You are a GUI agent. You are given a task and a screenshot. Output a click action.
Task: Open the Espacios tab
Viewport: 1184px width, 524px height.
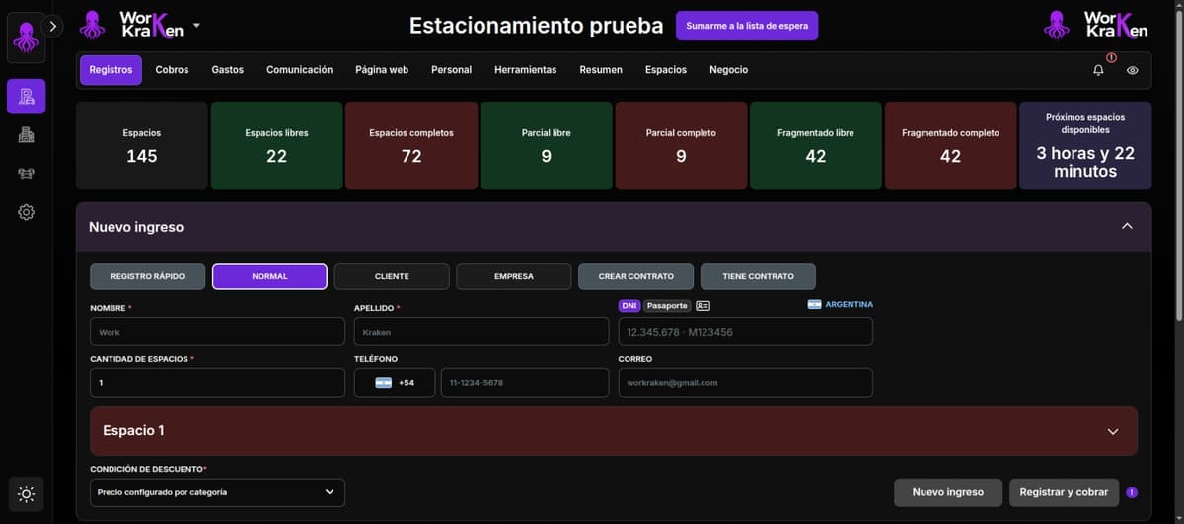click(666, 70)
